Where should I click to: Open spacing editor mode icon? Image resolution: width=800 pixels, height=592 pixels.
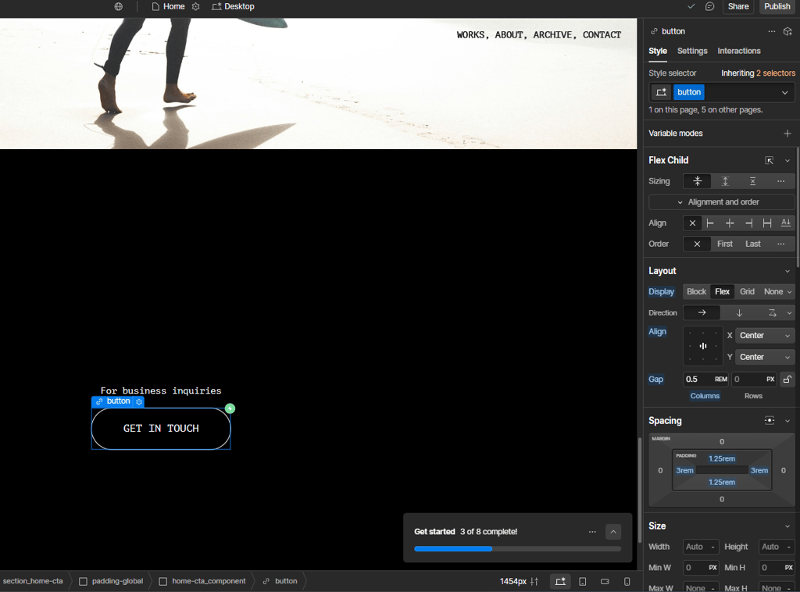770,421
